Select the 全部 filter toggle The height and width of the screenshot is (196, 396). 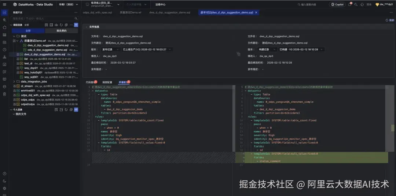28,31
